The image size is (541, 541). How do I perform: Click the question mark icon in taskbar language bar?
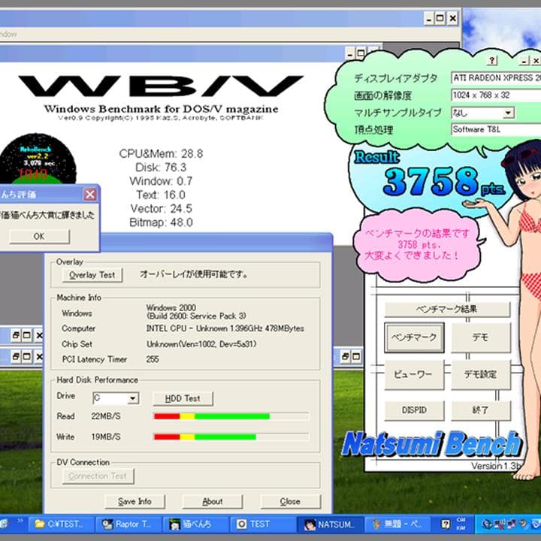point(446,524)
